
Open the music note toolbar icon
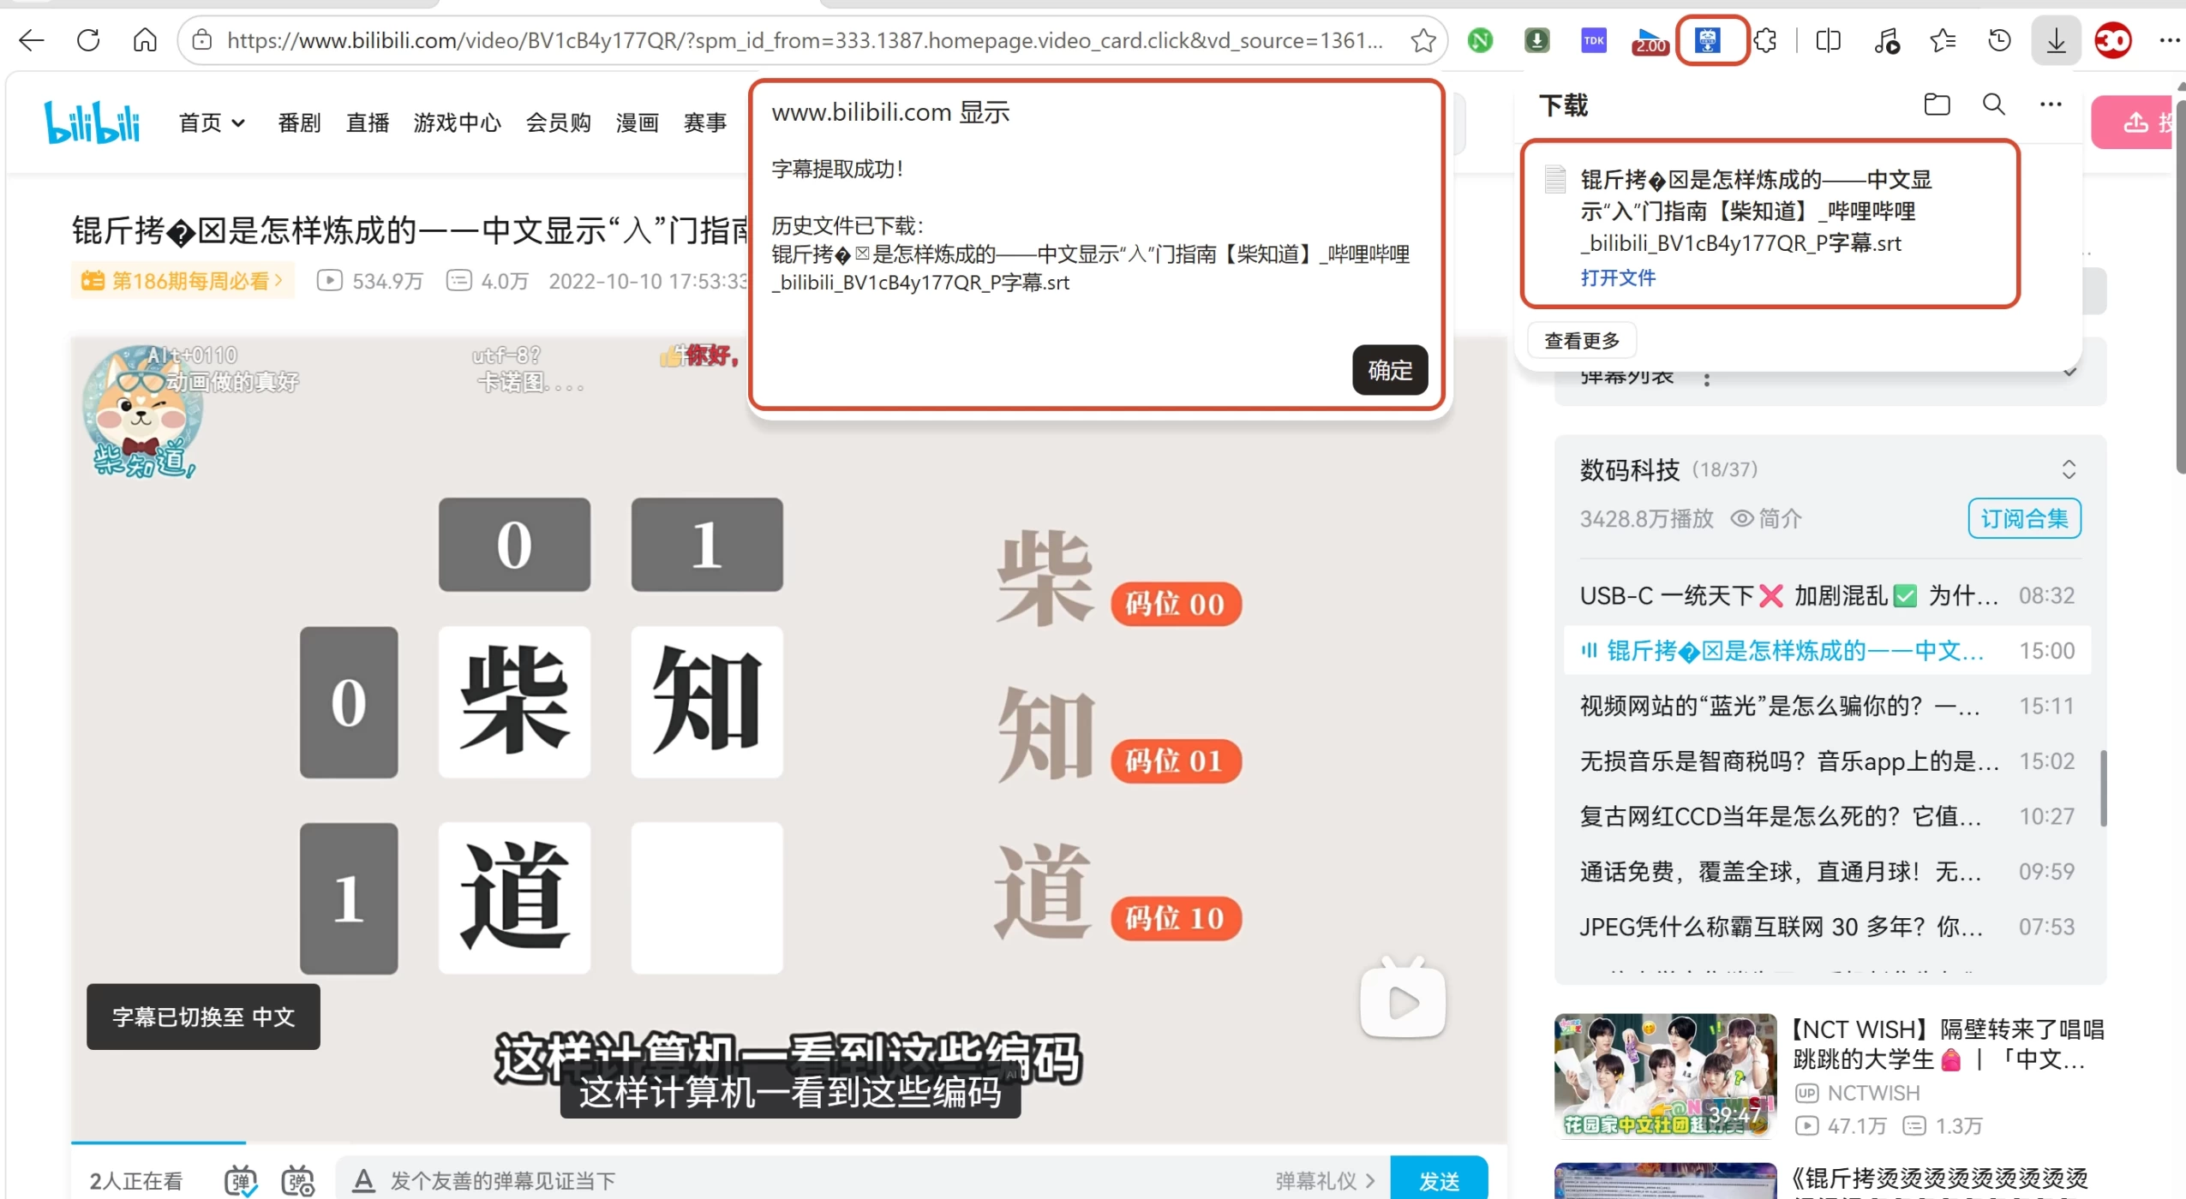point(1885,40)
